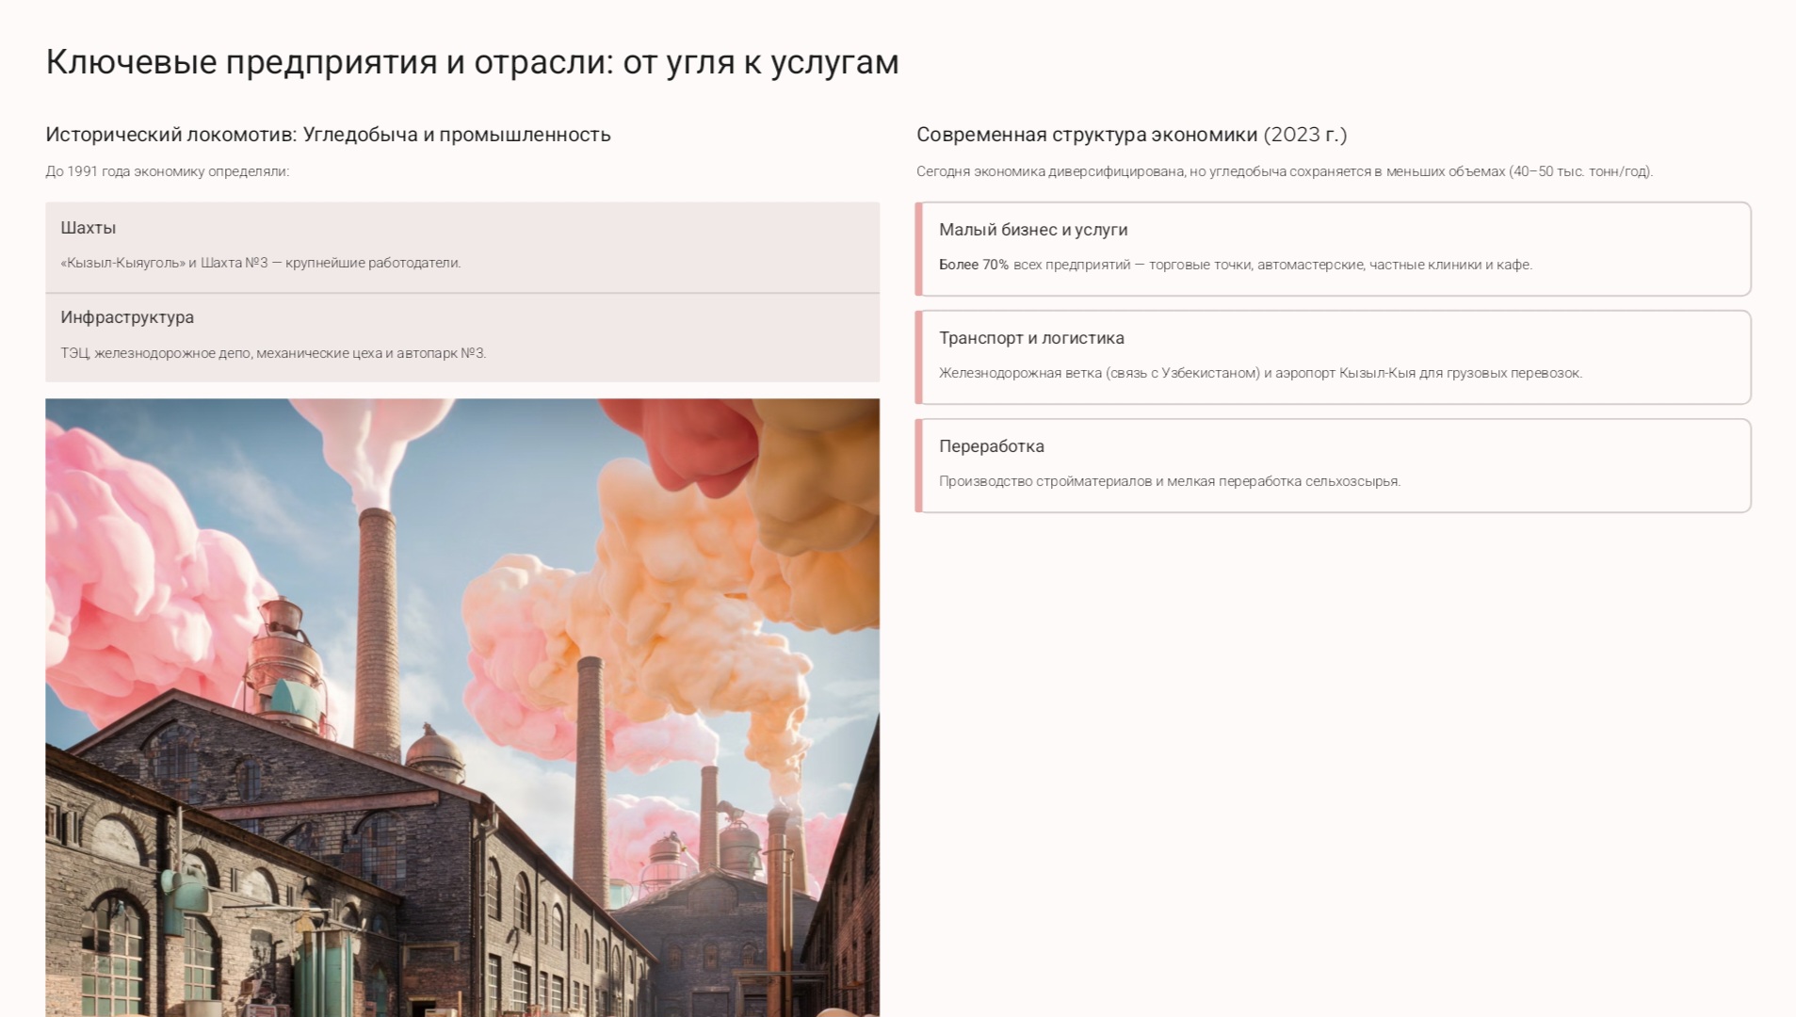Image resolution: width=1796 pixels, height=1017 pixels.
Task: Click the text 'До 1991 года экономику определяли'
Action: click(x=167, y=171)
